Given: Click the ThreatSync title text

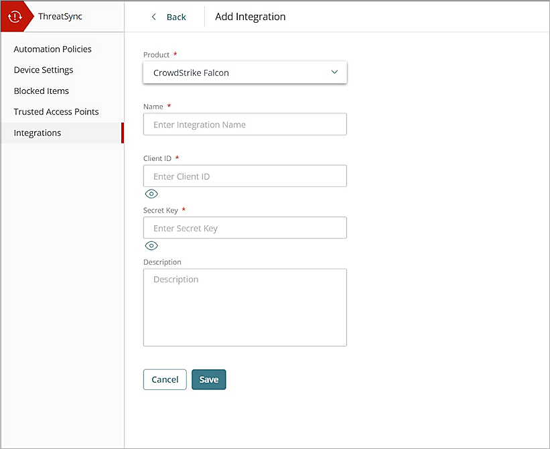Looking at the screenshot, I should pyautogui.click(x=60, y=17).
